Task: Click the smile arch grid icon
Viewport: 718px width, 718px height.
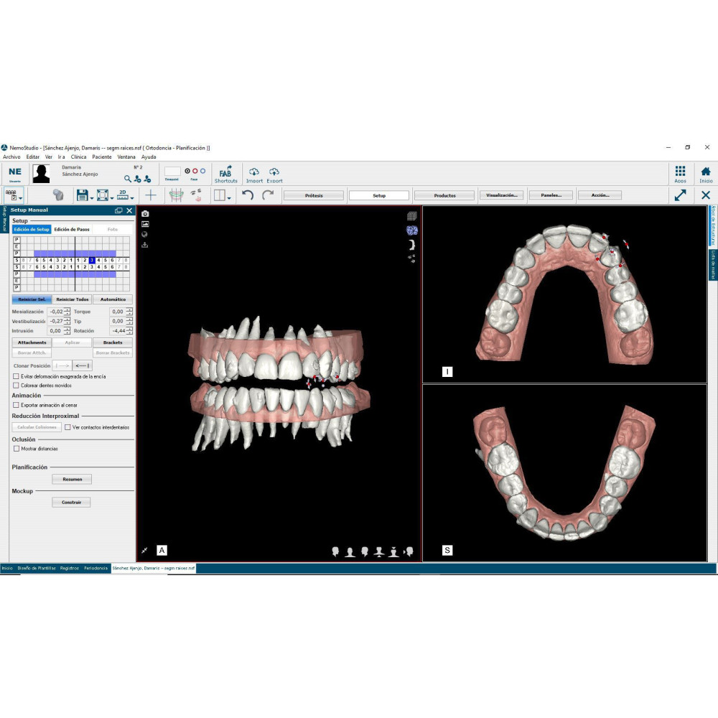Action: point(177,195)
